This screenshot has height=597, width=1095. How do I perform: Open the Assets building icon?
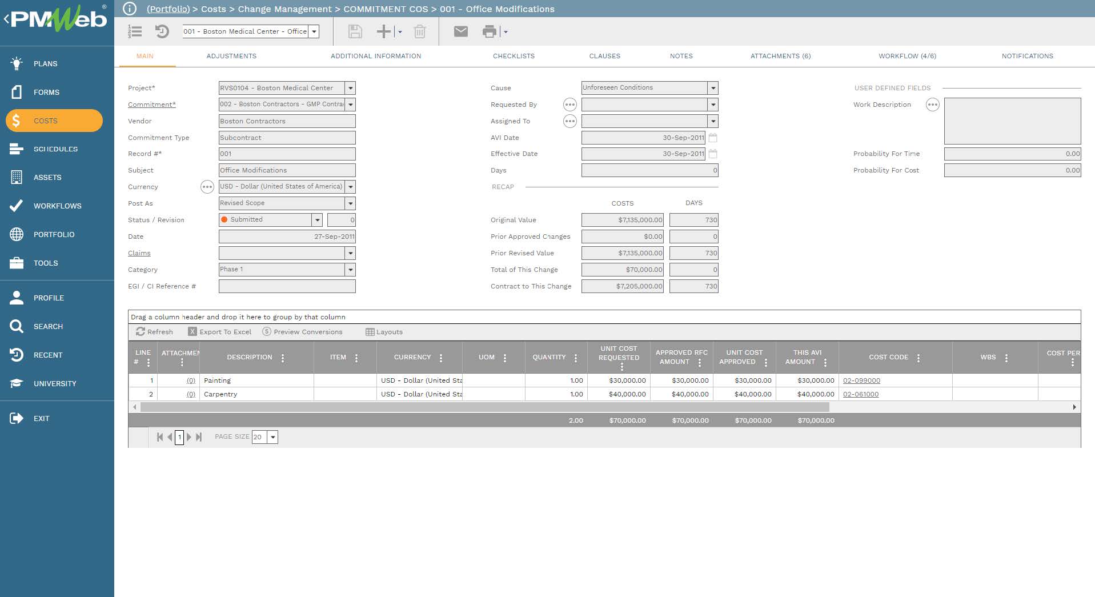pos(17,177)
